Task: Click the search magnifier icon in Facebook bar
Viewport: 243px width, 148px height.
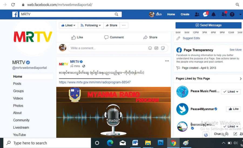Action: [116, 15]
